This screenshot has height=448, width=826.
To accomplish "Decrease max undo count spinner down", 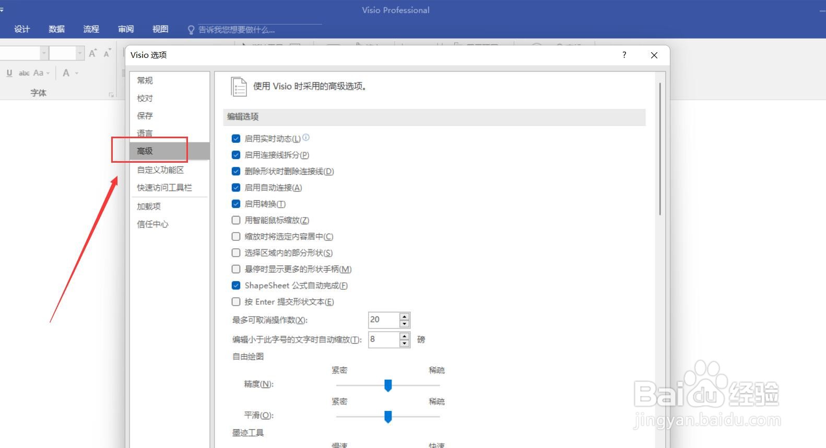I will point(404,324).
